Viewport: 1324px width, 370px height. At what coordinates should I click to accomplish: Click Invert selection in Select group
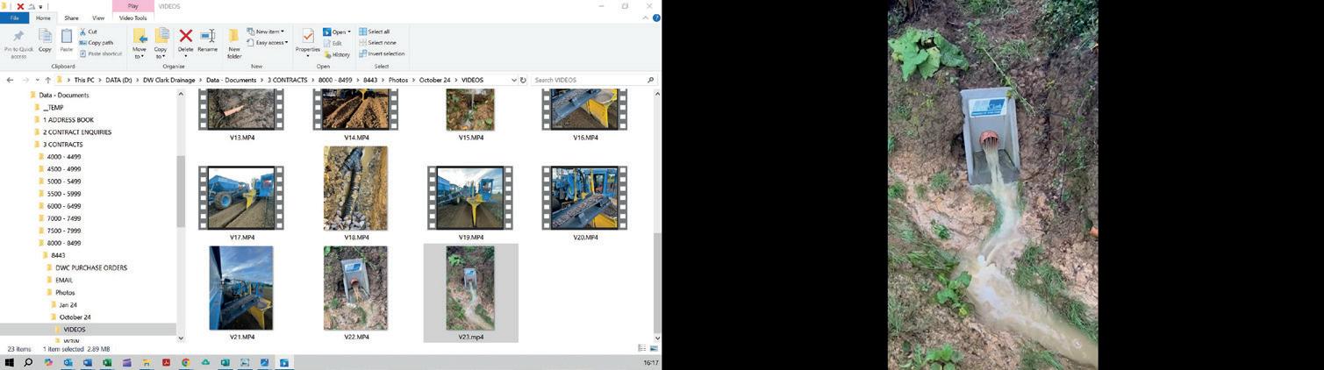[x=382, y=53]
